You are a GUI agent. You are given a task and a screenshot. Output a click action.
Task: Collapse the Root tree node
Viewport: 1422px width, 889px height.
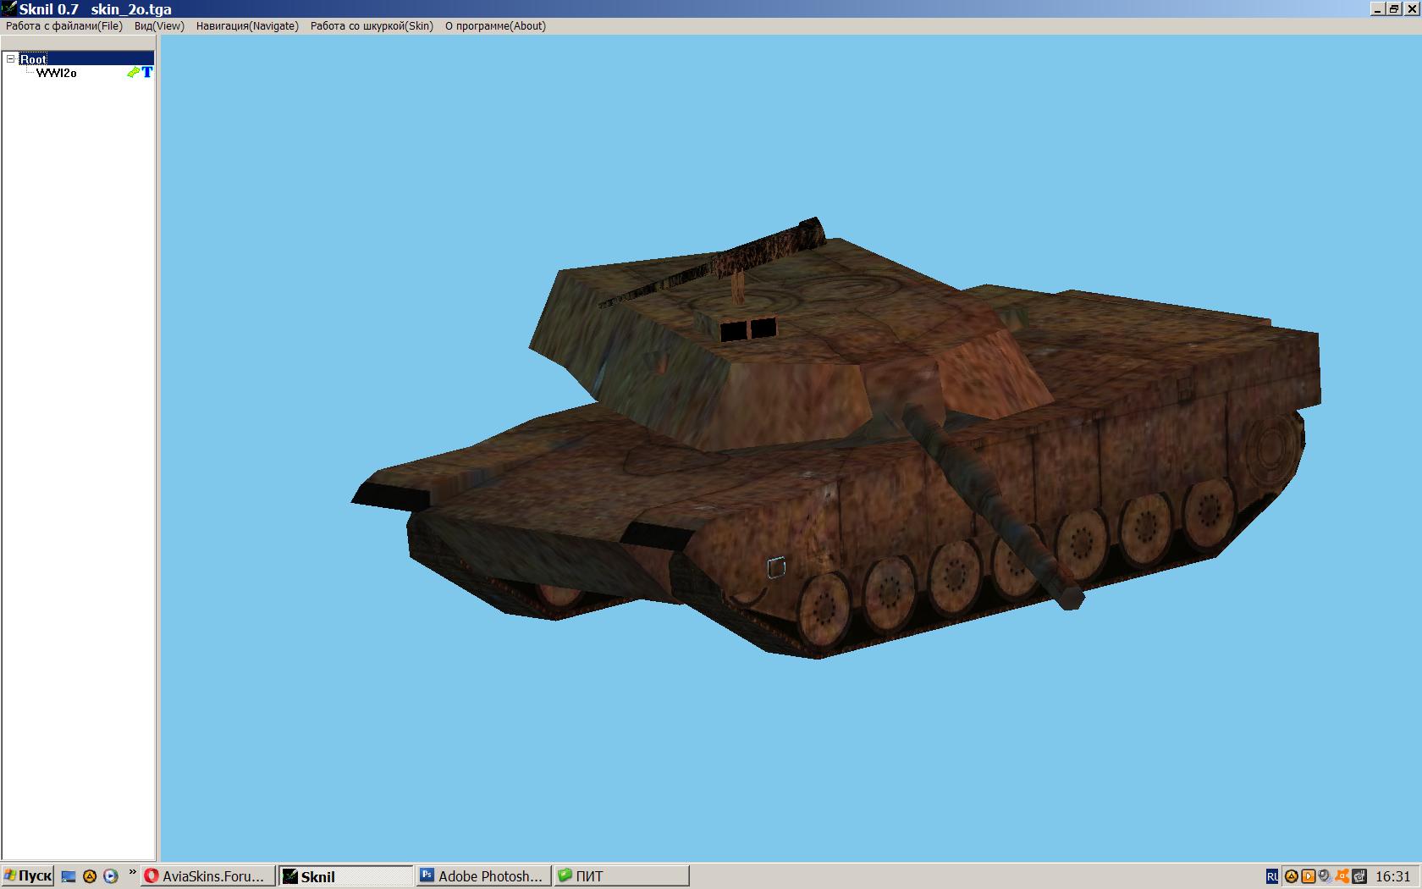(x=11, y=59)
